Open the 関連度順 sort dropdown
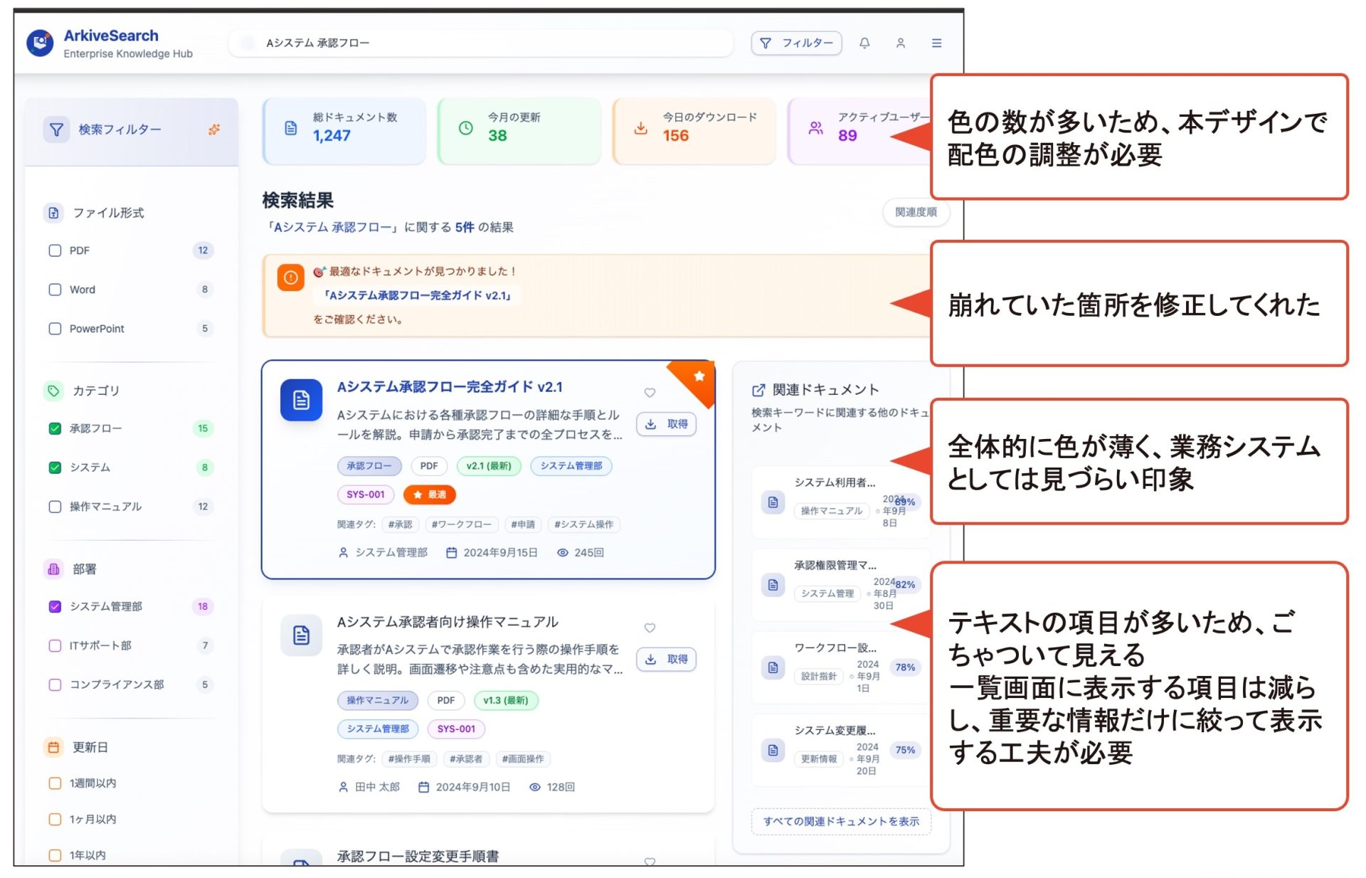This screenshot has height=878, width=1366. coord(915,212)
